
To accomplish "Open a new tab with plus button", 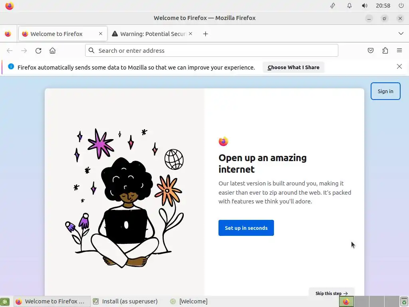I will tap(206, 34).
